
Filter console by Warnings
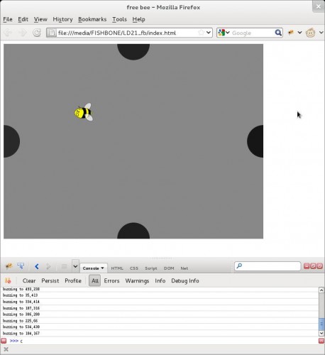pos(137,280)
